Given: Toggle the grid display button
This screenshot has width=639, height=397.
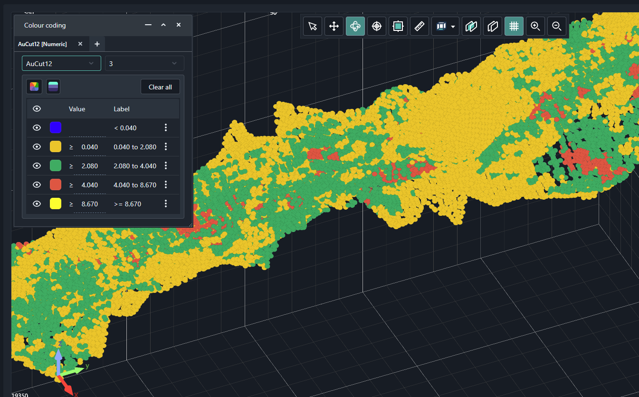Looking at the screenshot, I should [514, 26].
